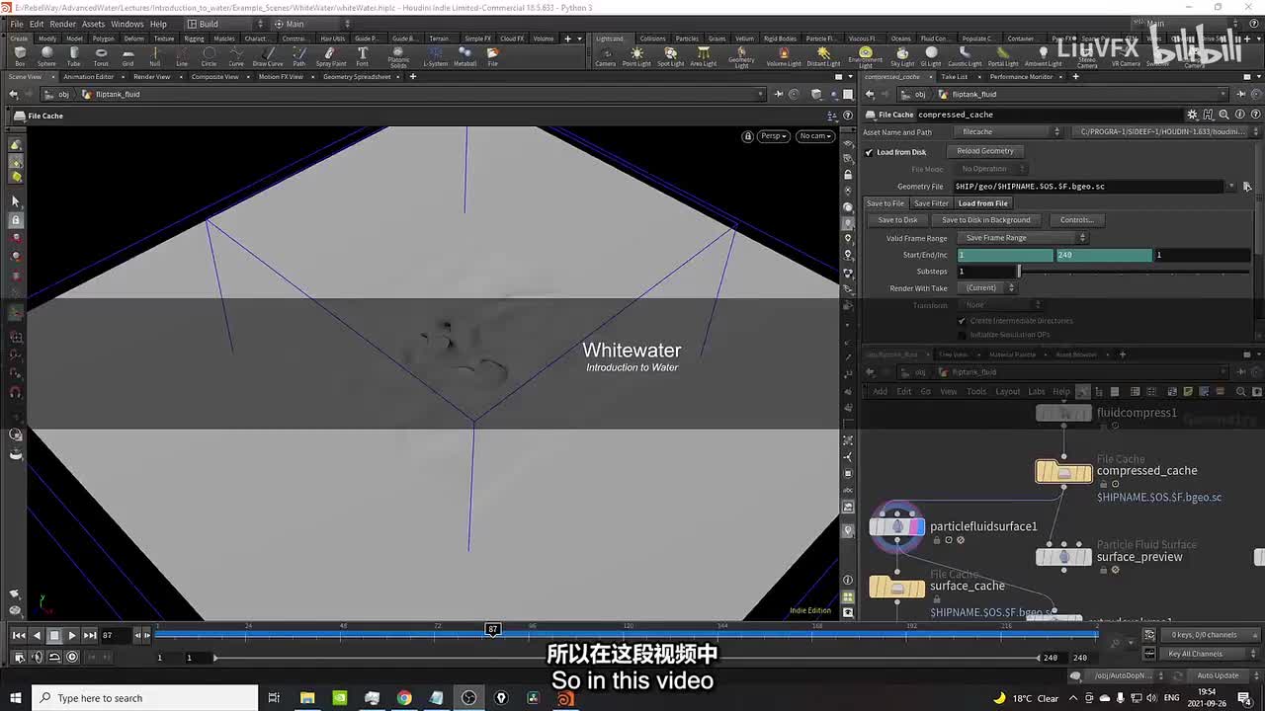
Task: Open Chrome from the Windows taskbar
Action: 404,698
